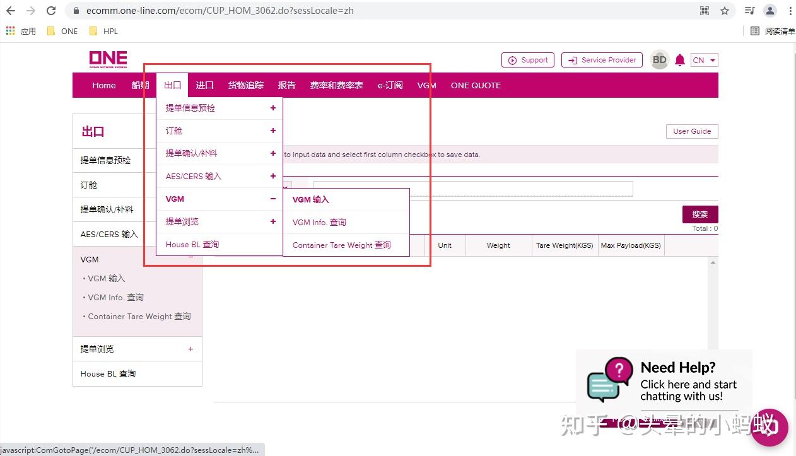Viewport: 796px width, 456px height.
Task: Expand 提单信息预检 plus in dropdown menu
Action: click(x=273, y=108)
